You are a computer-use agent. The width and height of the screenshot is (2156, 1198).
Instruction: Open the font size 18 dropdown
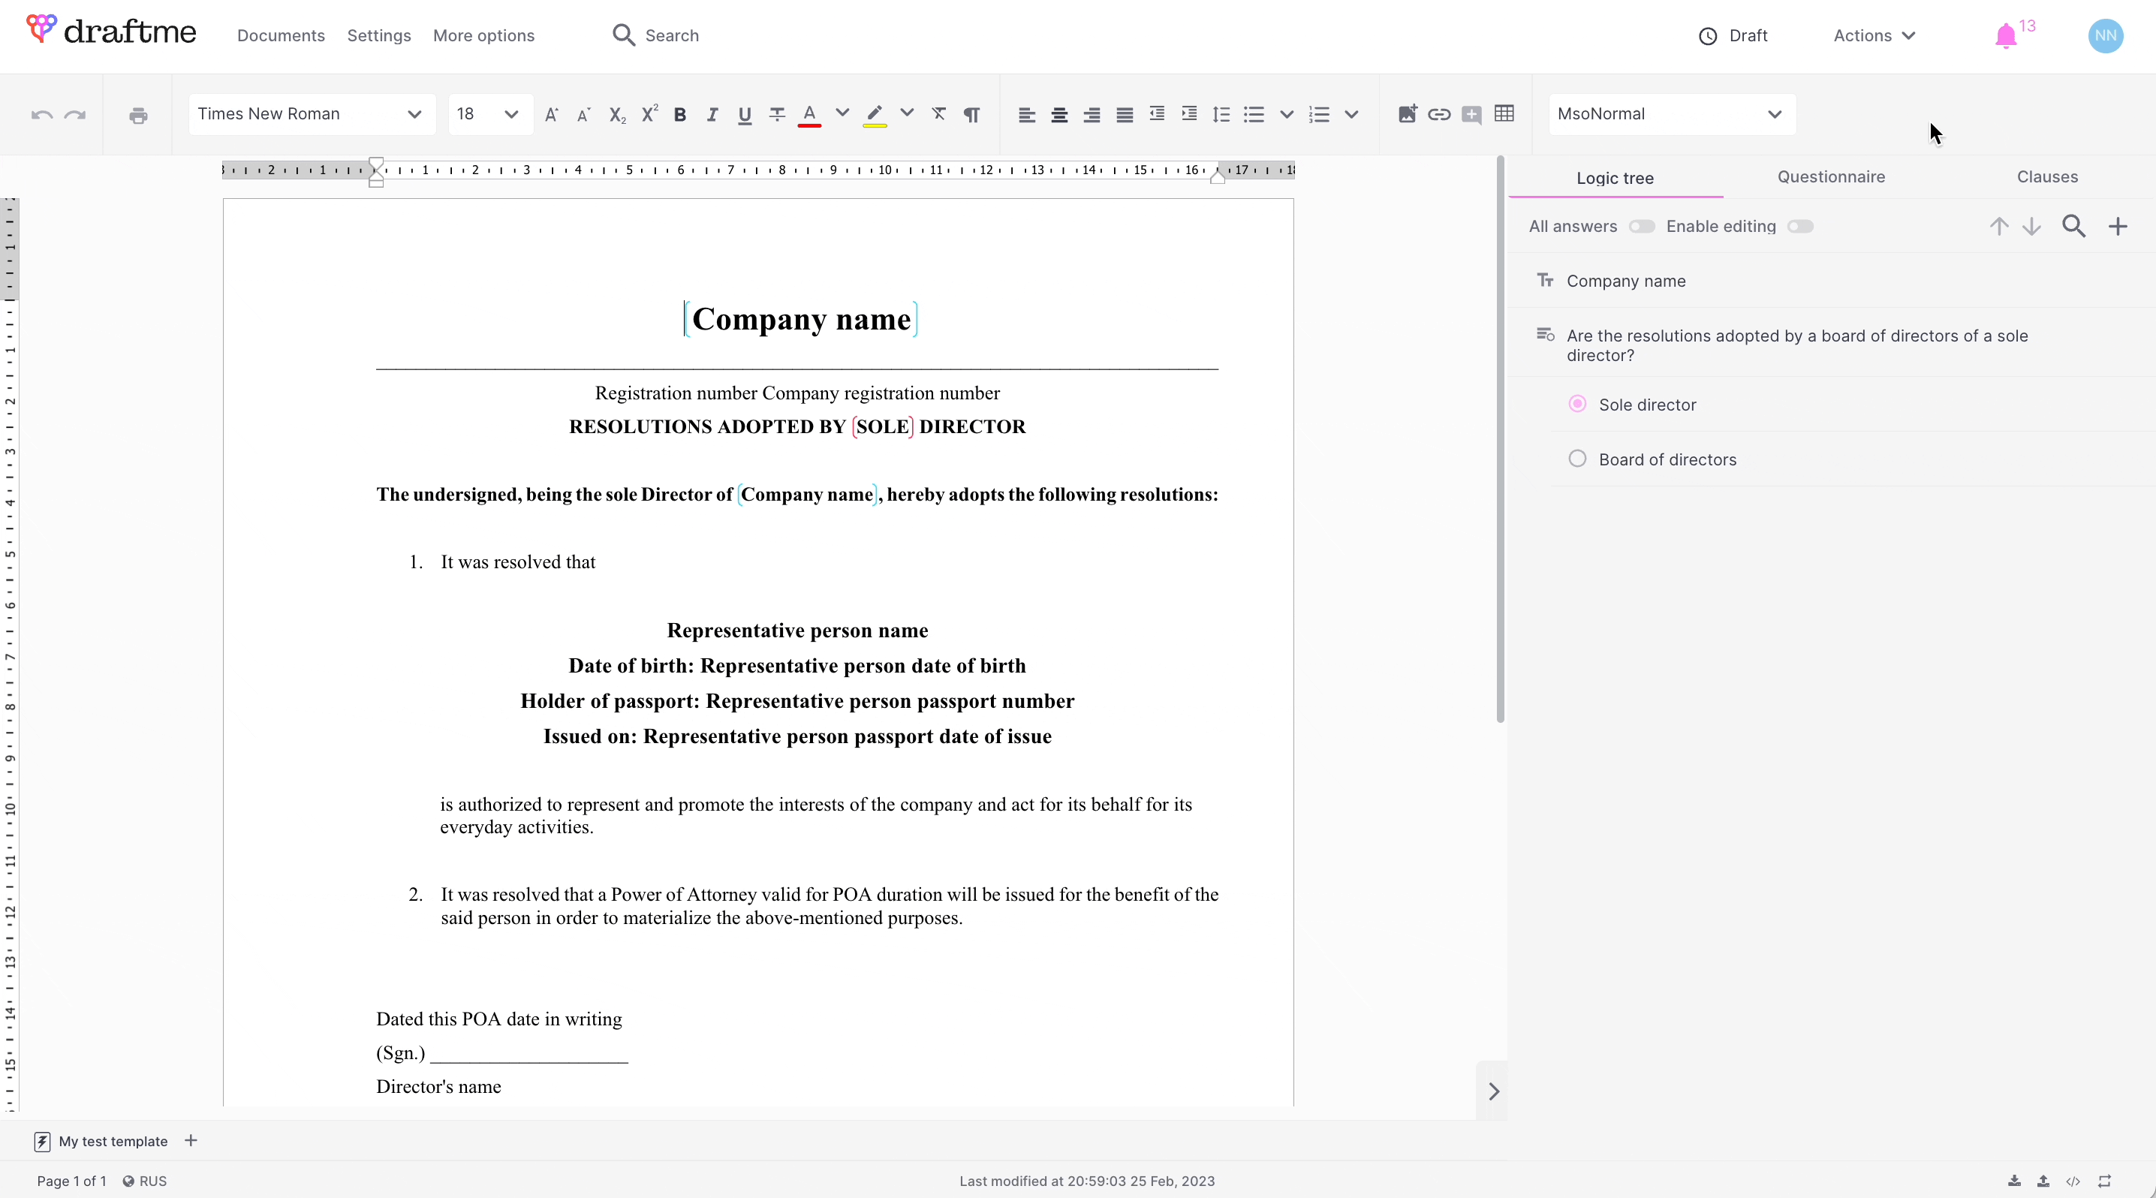tap(489, 115)
